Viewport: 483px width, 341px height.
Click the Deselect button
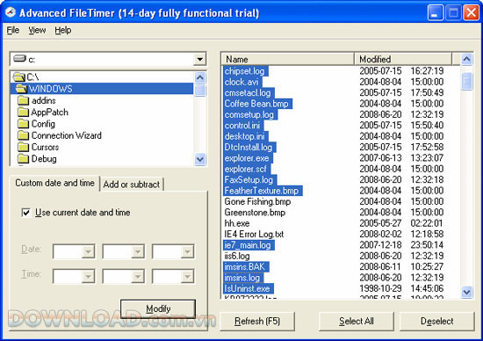pos(436,322)
